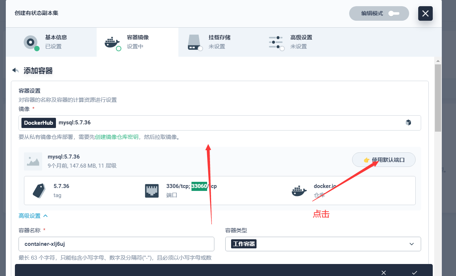The height and width of the screenshot is (276, 456).
Task: Click the sliders icon for 高级设置 step
Action: [276, 42]
